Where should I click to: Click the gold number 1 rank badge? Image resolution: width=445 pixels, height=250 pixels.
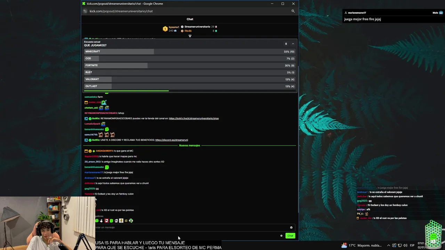coord(165,28)
